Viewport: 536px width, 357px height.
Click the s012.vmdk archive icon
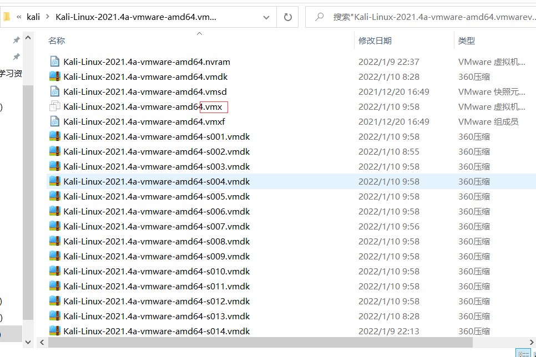point(55,301)
